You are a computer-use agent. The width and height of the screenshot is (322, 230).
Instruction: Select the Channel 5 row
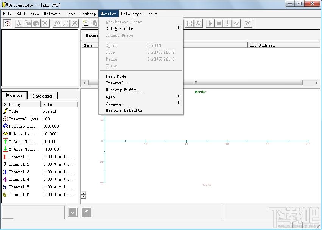(x=40, y=187)
